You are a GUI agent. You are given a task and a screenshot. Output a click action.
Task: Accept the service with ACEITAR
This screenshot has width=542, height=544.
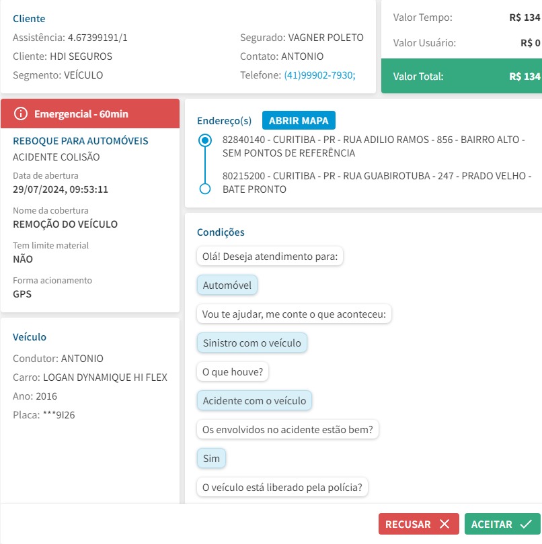(x=502, y=524)
